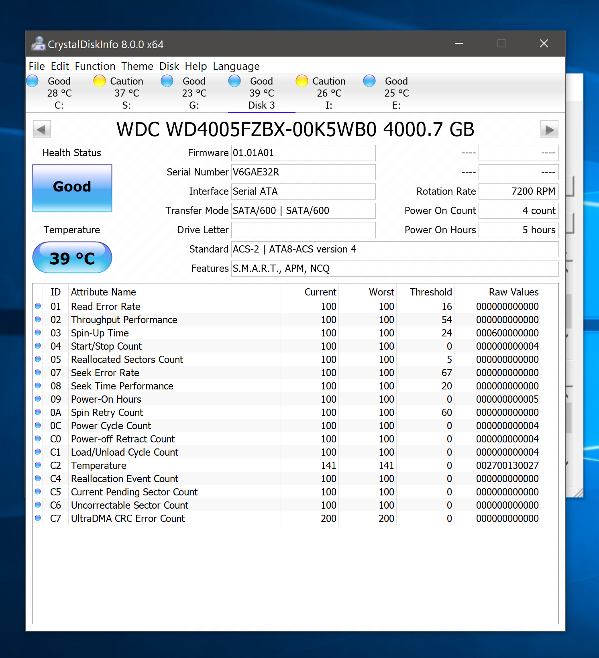Screen dimensions: 599x658
Task: Click status dot for Spin Retry Count
Action: [38, 412]
